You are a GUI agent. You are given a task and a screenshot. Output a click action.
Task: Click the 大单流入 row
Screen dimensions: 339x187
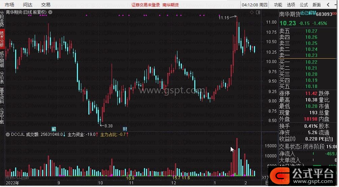pos(307,160)
